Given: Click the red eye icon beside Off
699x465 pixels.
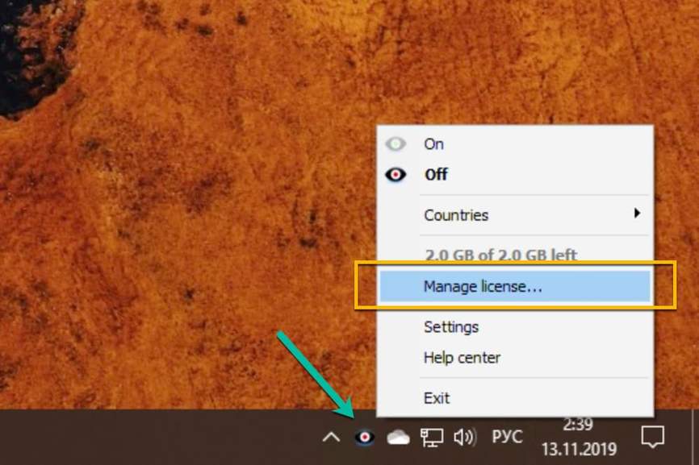Looking at the screenshot, I should (396, 174).
